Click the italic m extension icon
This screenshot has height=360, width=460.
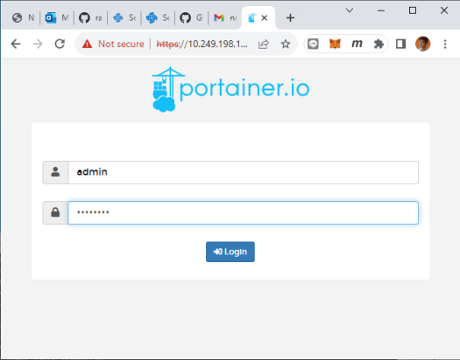point(357,44)
